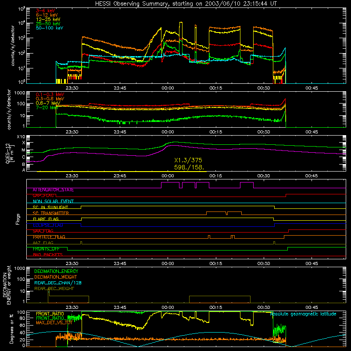Select the NON_SOLAR_EVENT flag label
351x351 pixels.
53,201
